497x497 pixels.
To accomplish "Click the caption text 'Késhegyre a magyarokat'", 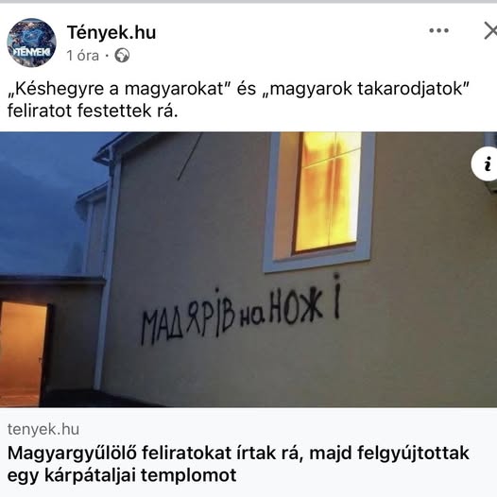I will [x=118, y=89].
